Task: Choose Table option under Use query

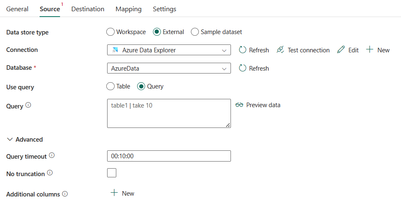Action: 110,86
